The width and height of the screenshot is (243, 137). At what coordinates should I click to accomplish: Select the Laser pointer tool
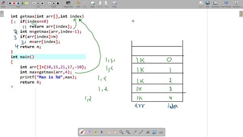[x=135, y=132]
